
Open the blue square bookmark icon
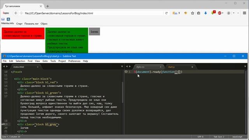(x=9, y=19)
